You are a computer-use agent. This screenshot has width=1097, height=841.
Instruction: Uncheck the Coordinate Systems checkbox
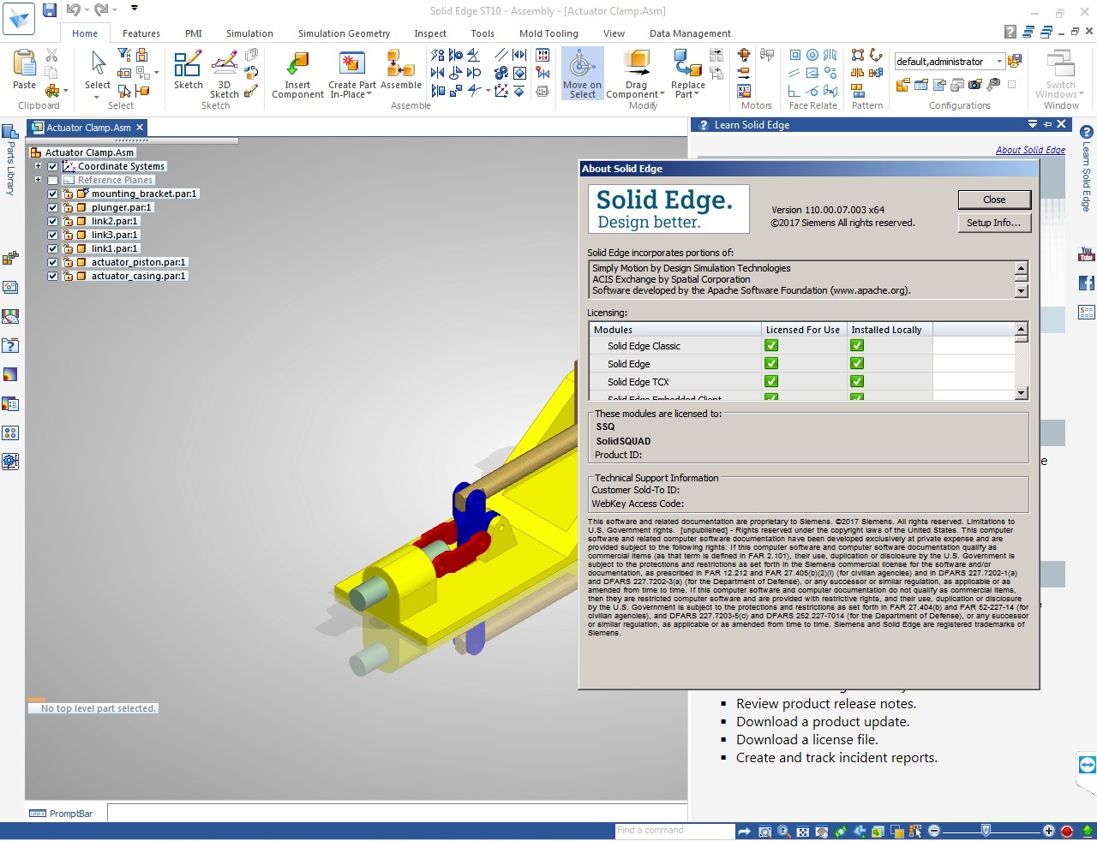point(52,166)
